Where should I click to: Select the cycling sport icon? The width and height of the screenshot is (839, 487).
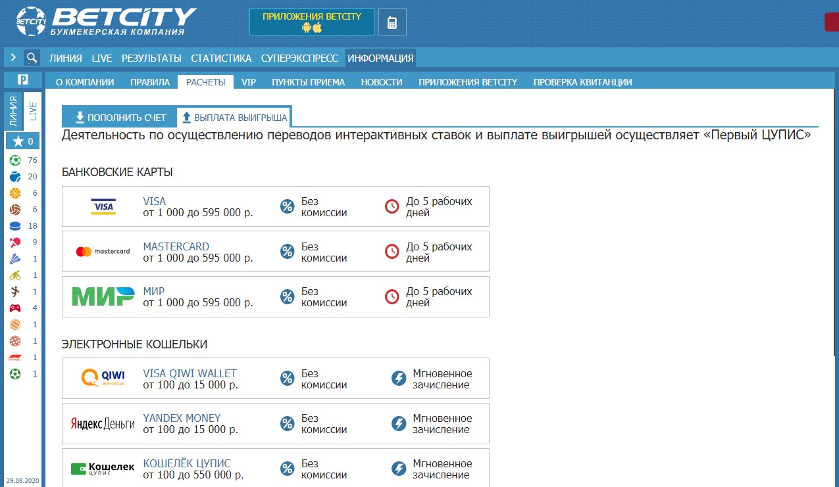(x=15, y=275)
